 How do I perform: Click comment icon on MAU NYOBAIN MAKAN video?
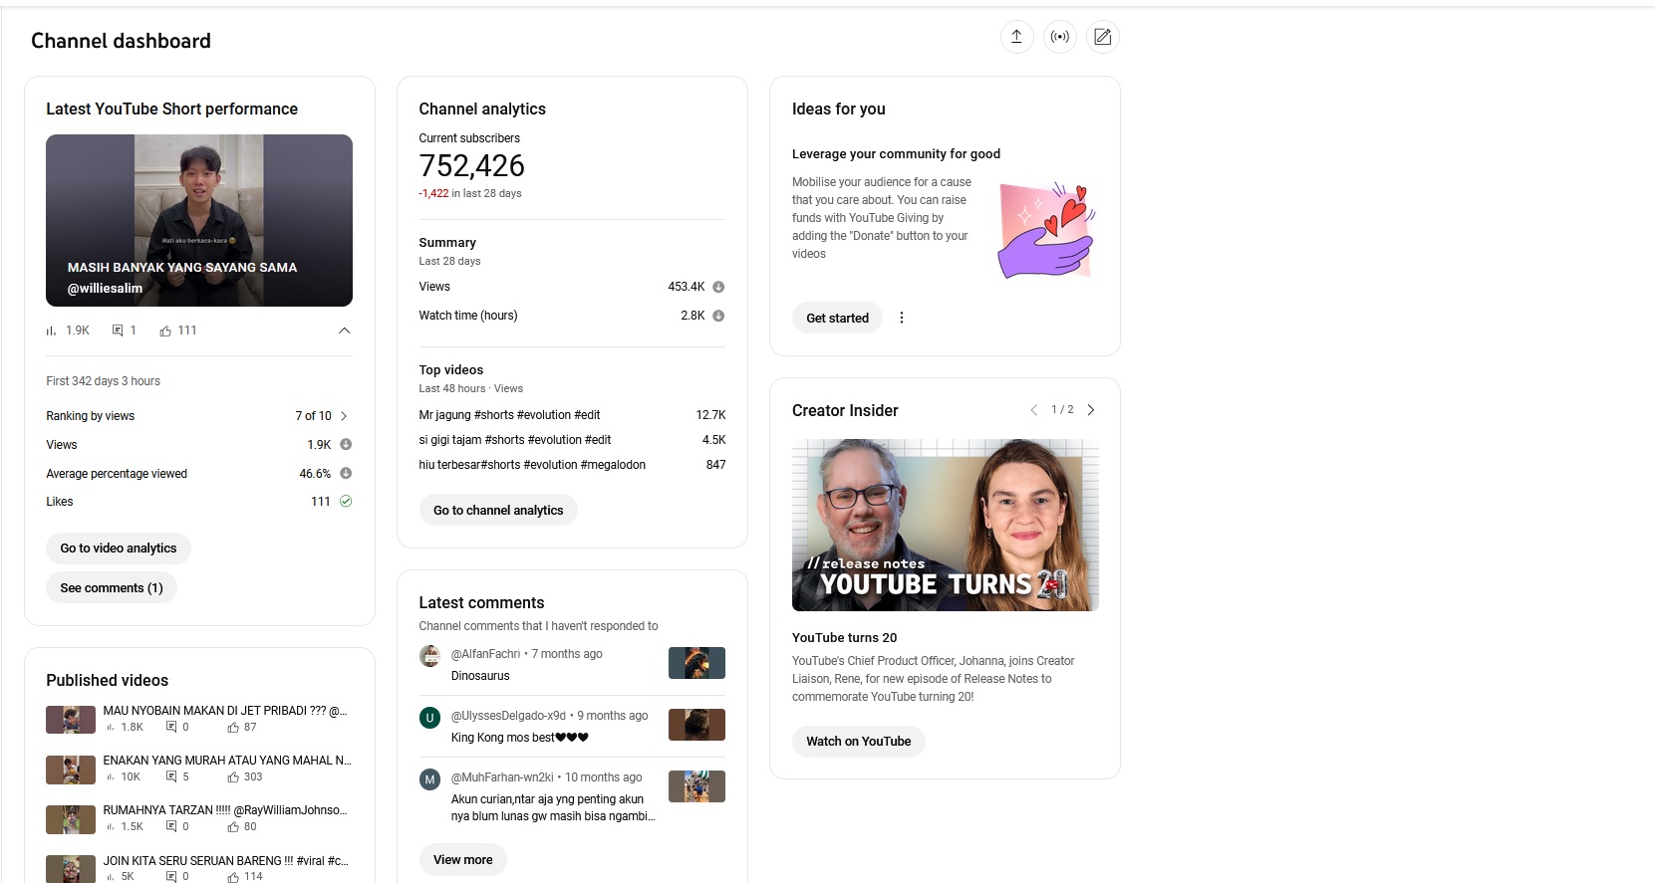(x=171, y=727)
